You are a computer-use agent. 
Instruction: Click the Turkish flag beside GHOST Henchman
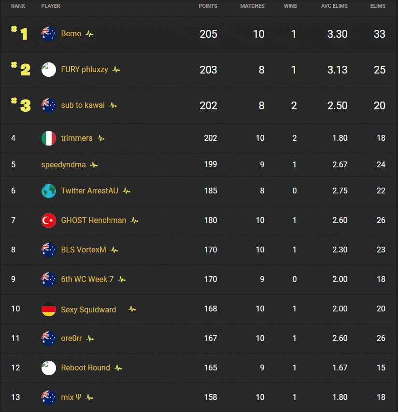(x=48, y=220)
